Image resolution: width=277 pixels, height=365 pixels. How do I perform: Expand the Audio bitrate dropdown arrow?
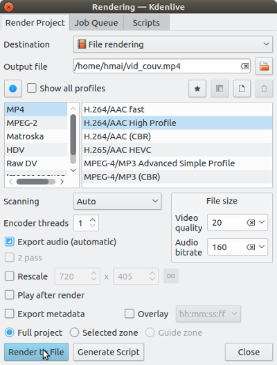coord(262,247)
